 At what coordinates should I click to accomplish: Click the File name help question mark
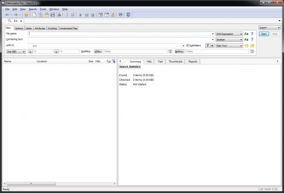[x=252, y=34]
